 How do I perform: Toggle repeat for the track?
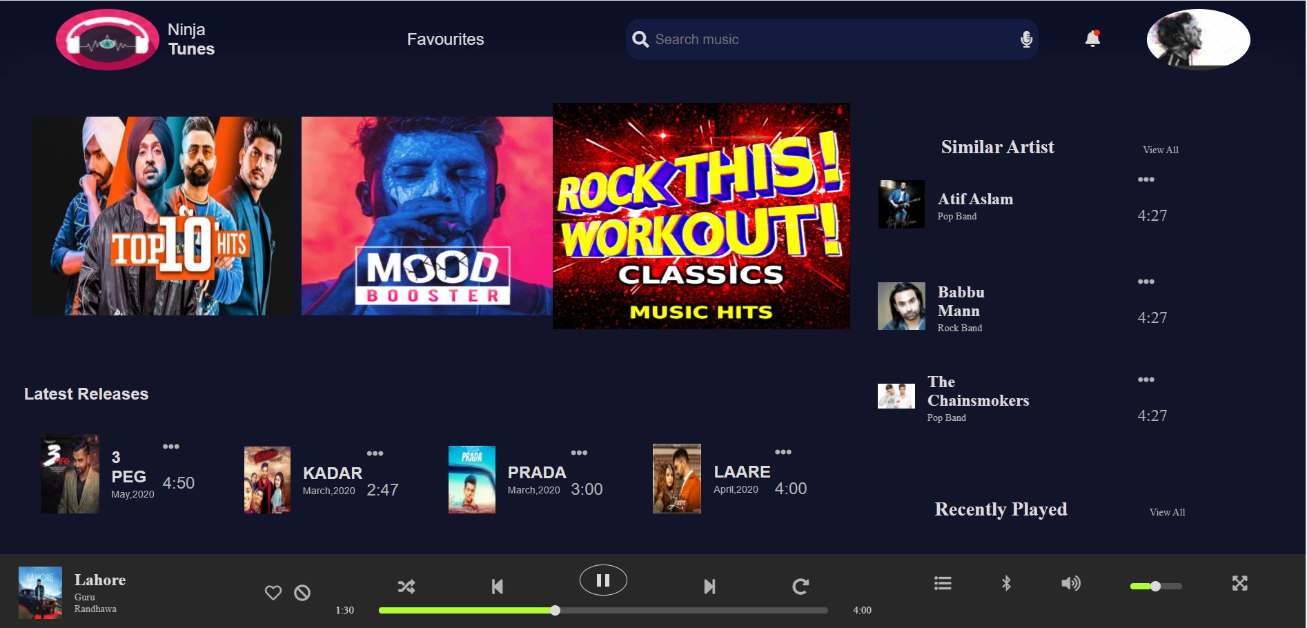coord(800,587)
